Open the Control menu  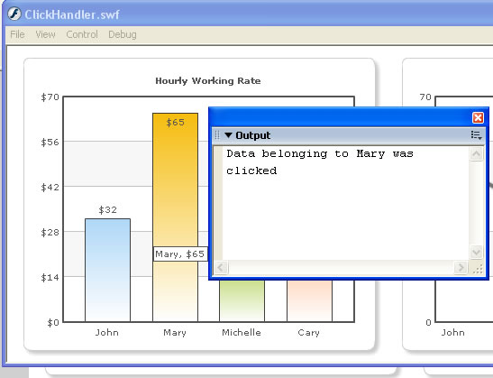(82, 34)
